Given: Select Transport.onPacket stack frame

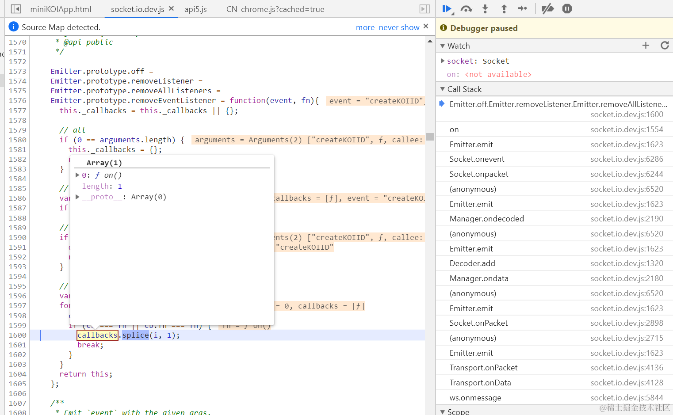Looking at the screenshot, I should tap(554, 368).
